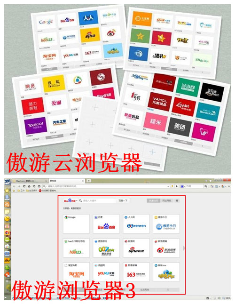Image resolution: width=235 pixels, height=304 pixels.
Task: Click the magnifier icon of the toolbar search box
Action: coord(205,186)
